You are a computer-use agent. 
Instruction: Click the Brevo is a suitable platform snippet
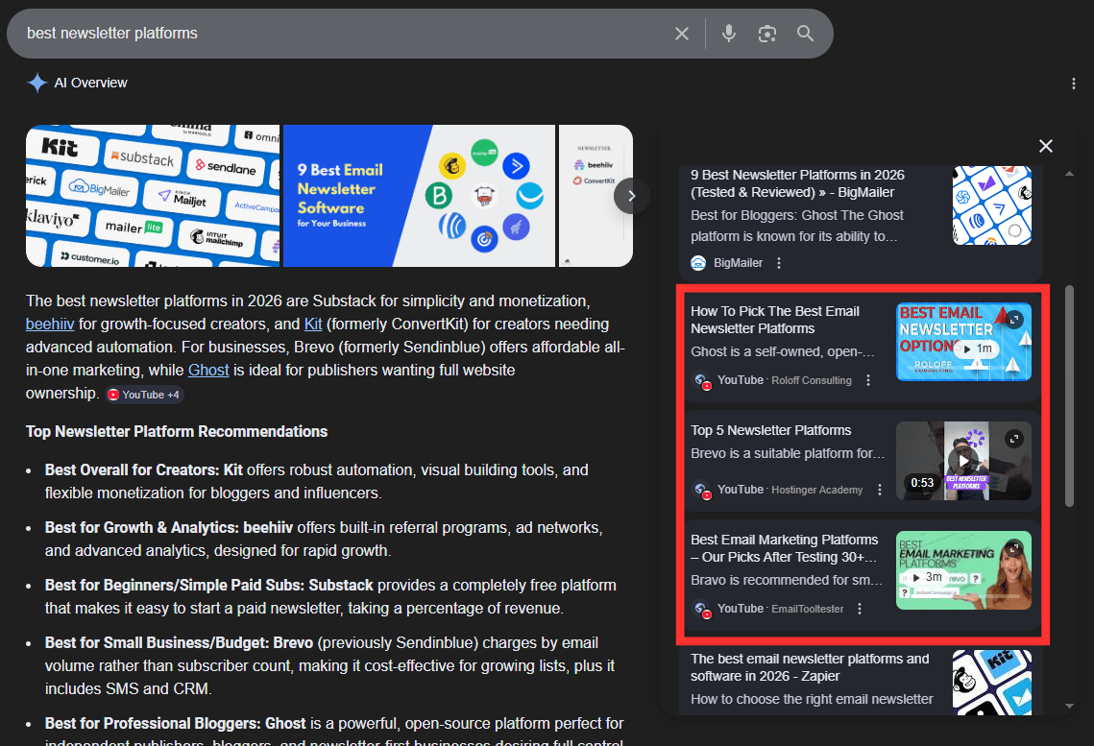tap(788, 454)
